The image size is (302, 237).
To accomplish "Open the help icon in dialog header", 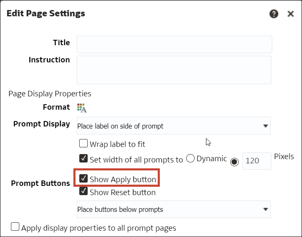I will [274, 14].
